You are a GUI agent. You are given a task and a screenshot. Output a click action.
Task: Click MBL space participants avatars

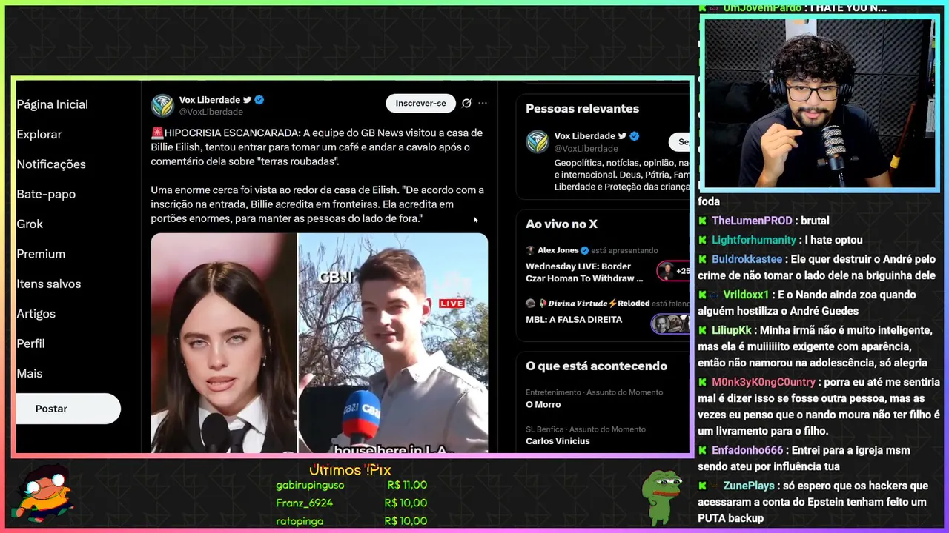pos(671,324)
